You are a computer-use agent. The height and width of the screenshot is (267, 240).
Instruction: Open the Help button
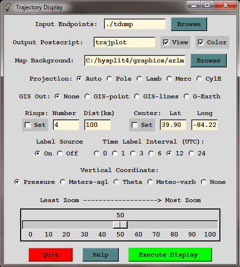point(101,255)
